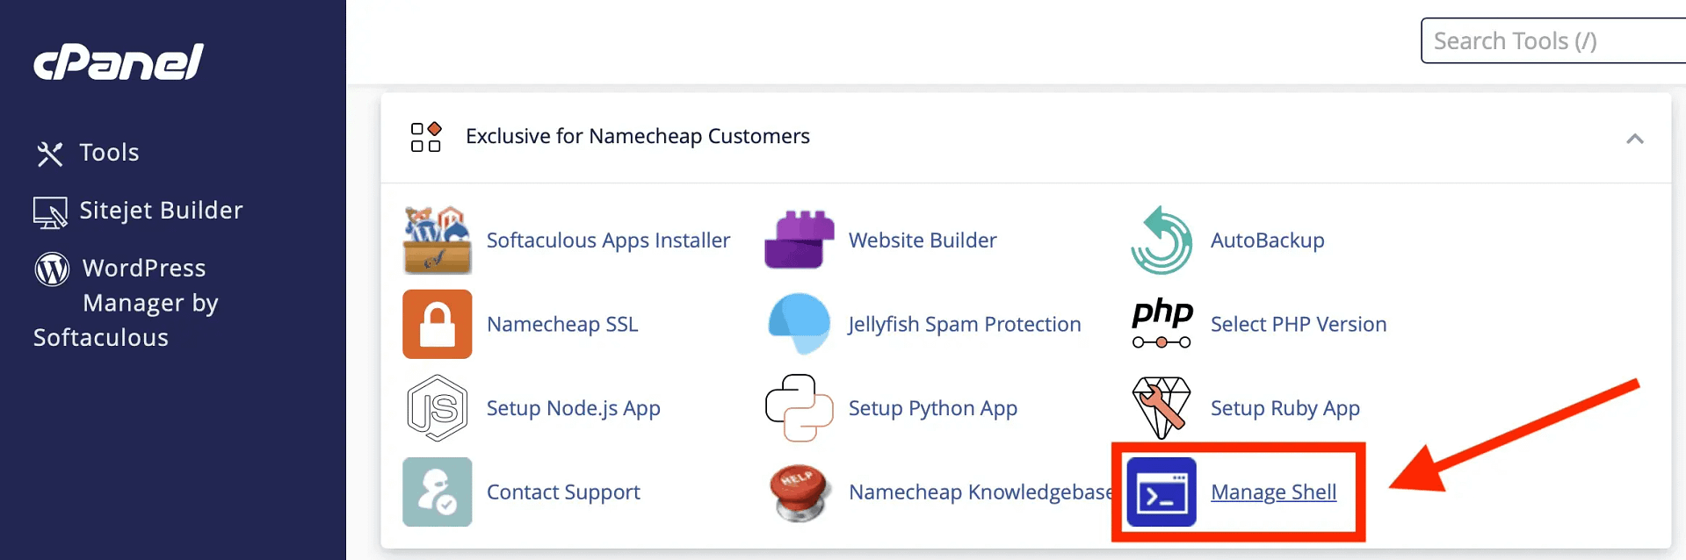Open the Setup Python App link
The height and width of the screenshot is (560, 1686).
(933, 408)
